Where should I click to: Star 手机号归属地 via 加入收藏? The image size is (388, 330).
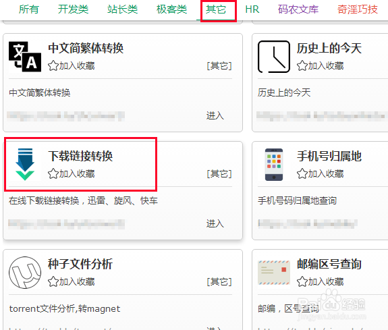point(321,174)
